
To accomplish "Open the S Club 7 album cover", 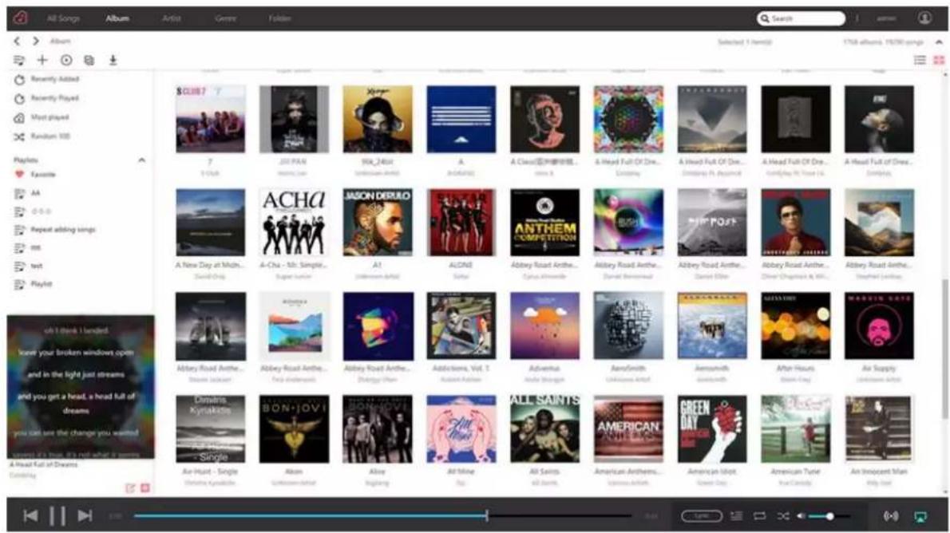I will pyautogui.click(x=210, y=119).
